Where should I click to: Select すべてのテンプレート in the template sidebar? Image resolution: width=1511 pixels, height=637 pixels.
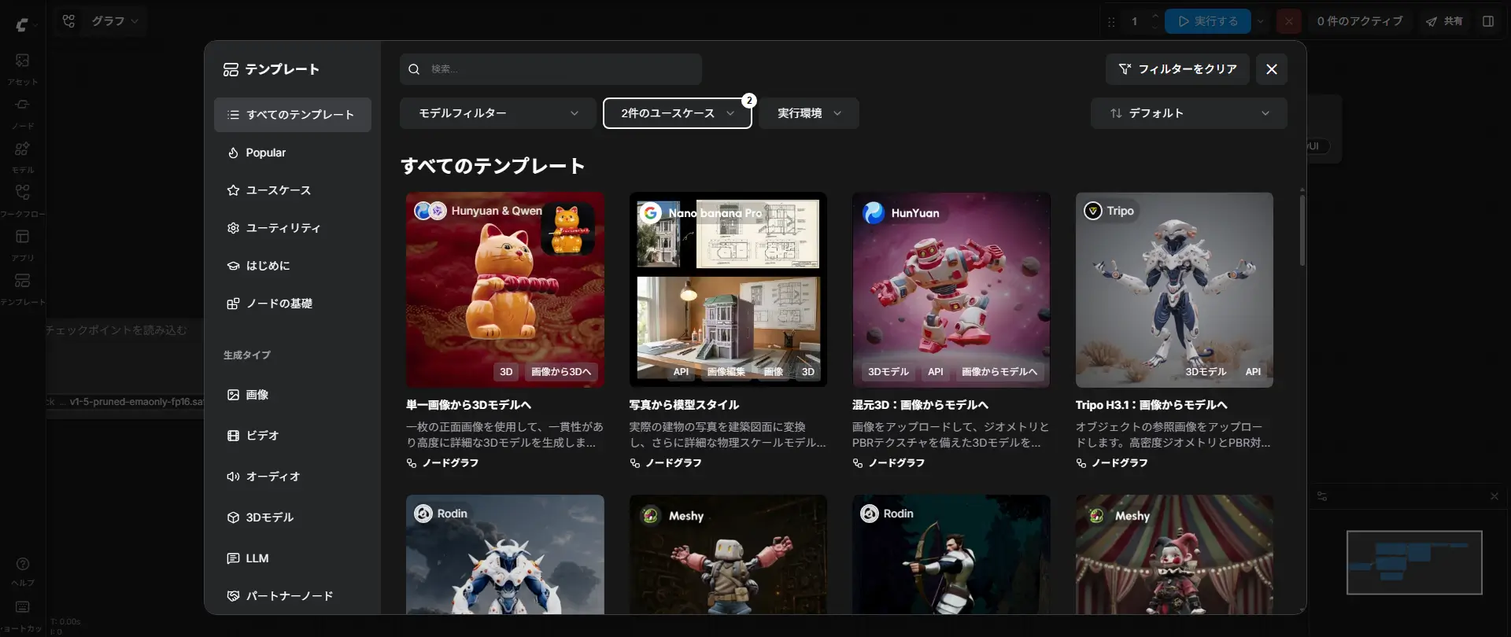[293, 115]
